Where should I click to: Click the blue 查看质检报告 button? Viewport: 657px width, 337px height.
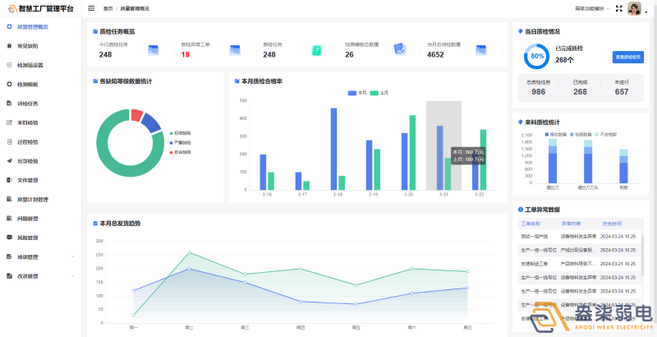pos(628,58)
